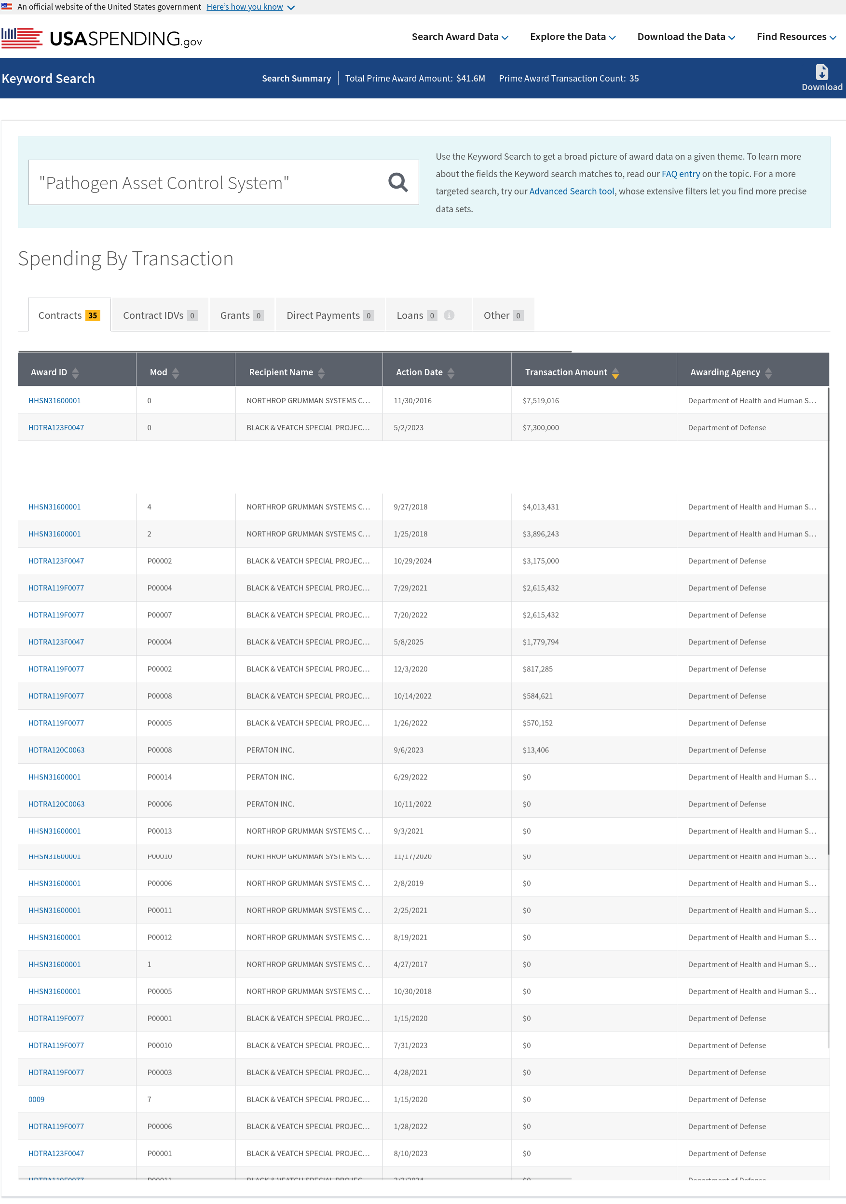The width and height of the screenshot is (846, 1204).
Task: Sort by Action Date column arrows
Action: tap(451, 373)
